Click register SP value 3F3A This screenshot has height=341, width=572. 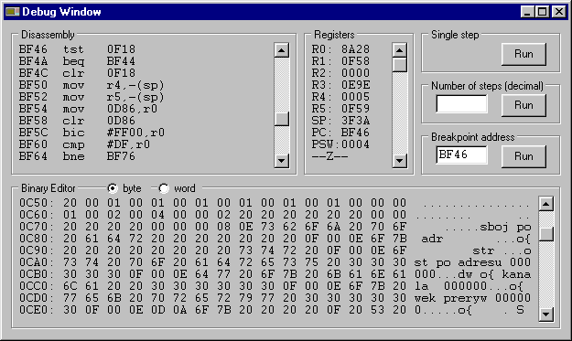pyautogui.click(x=356, y=121)
